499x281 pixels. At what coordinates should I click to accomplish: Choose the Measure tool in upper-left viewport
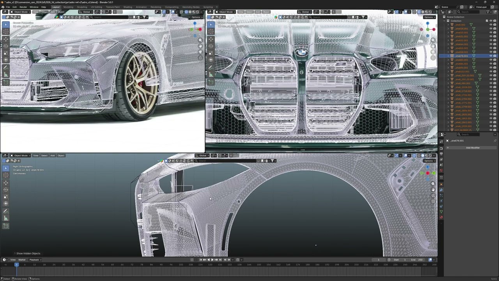click(x=6, y=75)
